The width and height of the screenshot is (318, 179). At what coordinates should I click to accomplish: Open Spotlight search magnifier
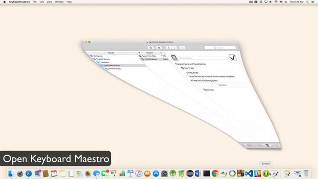[308, 2]
